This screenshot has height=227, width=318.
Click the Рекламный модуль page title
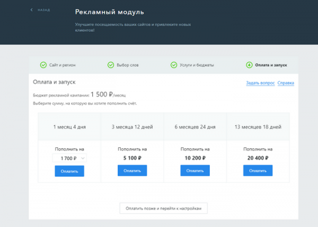pos(110,12)
